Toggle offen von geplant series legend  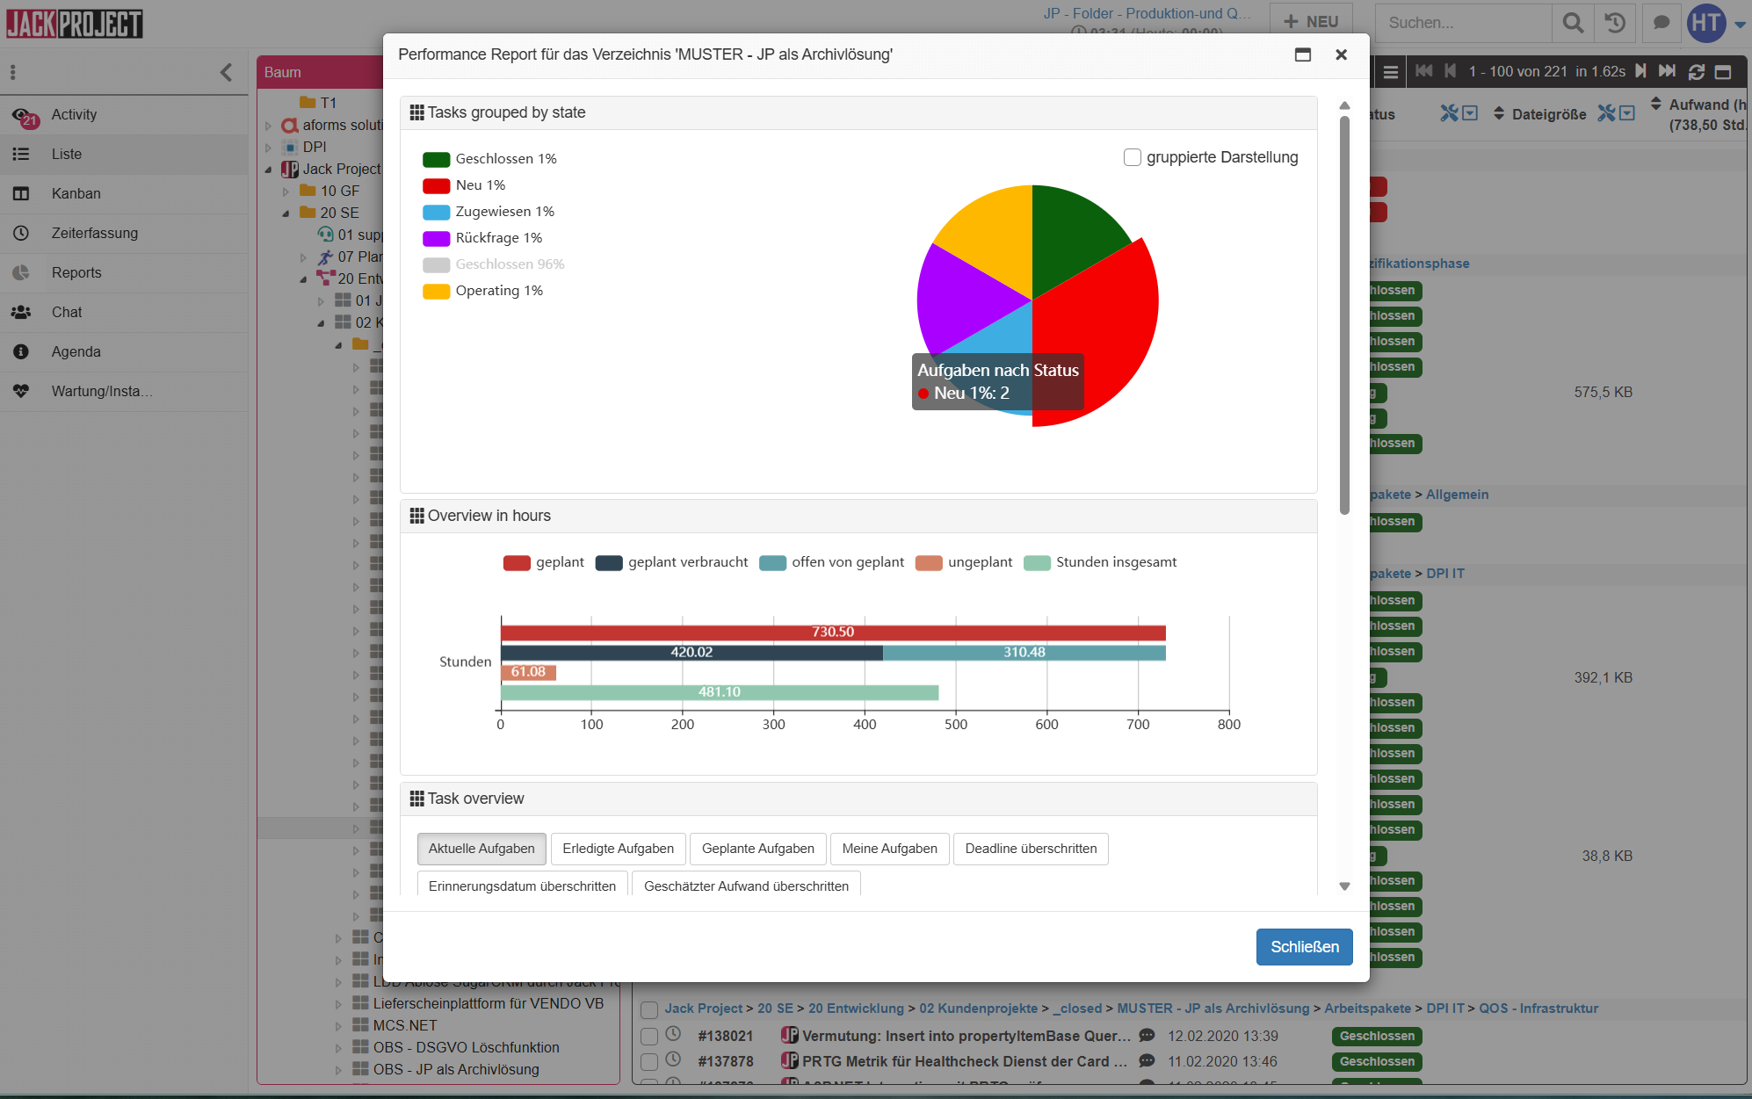(x=831, y=562)
